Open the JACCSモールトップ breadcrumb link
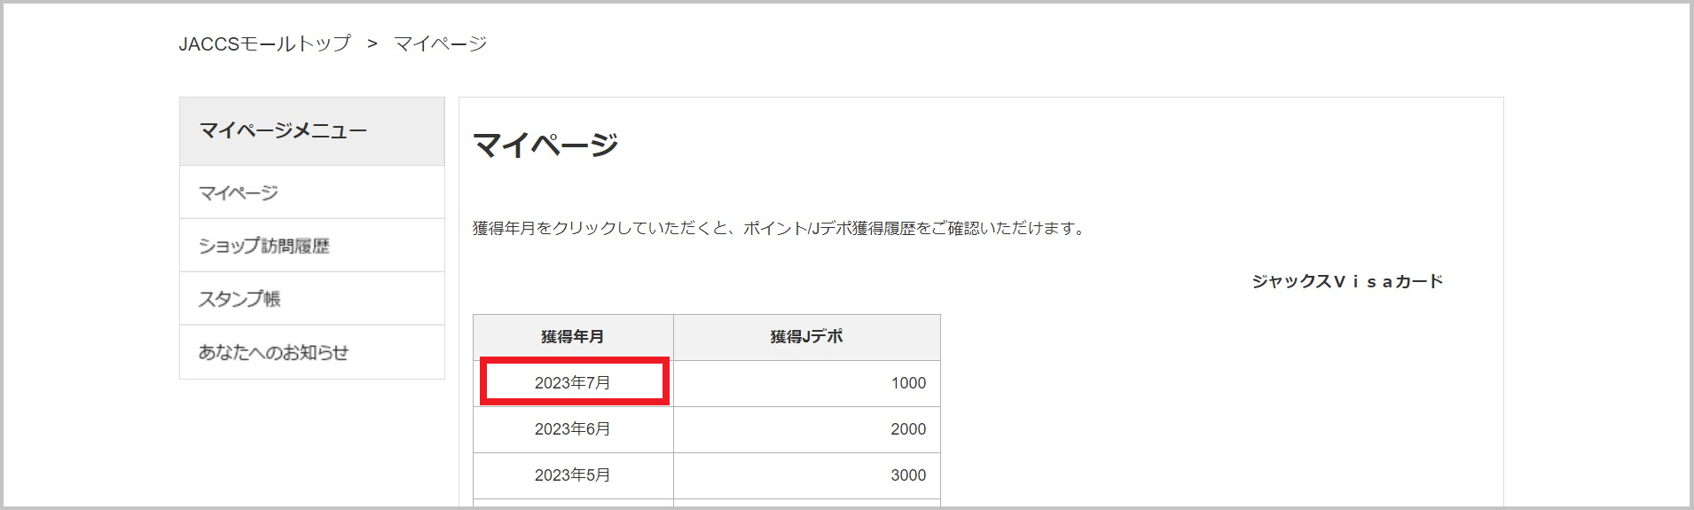 coord(265,43)
